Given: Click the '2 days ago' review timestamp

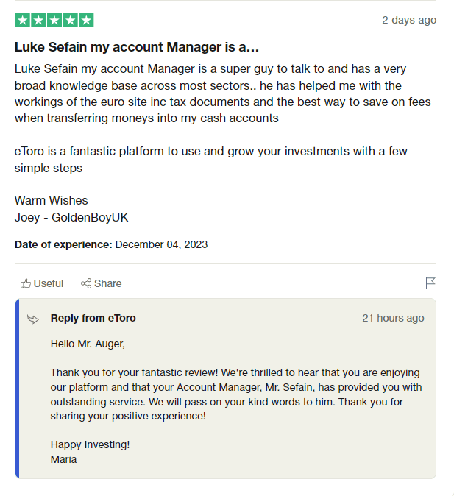Looking at the screenshot, I should pos(409,20).
